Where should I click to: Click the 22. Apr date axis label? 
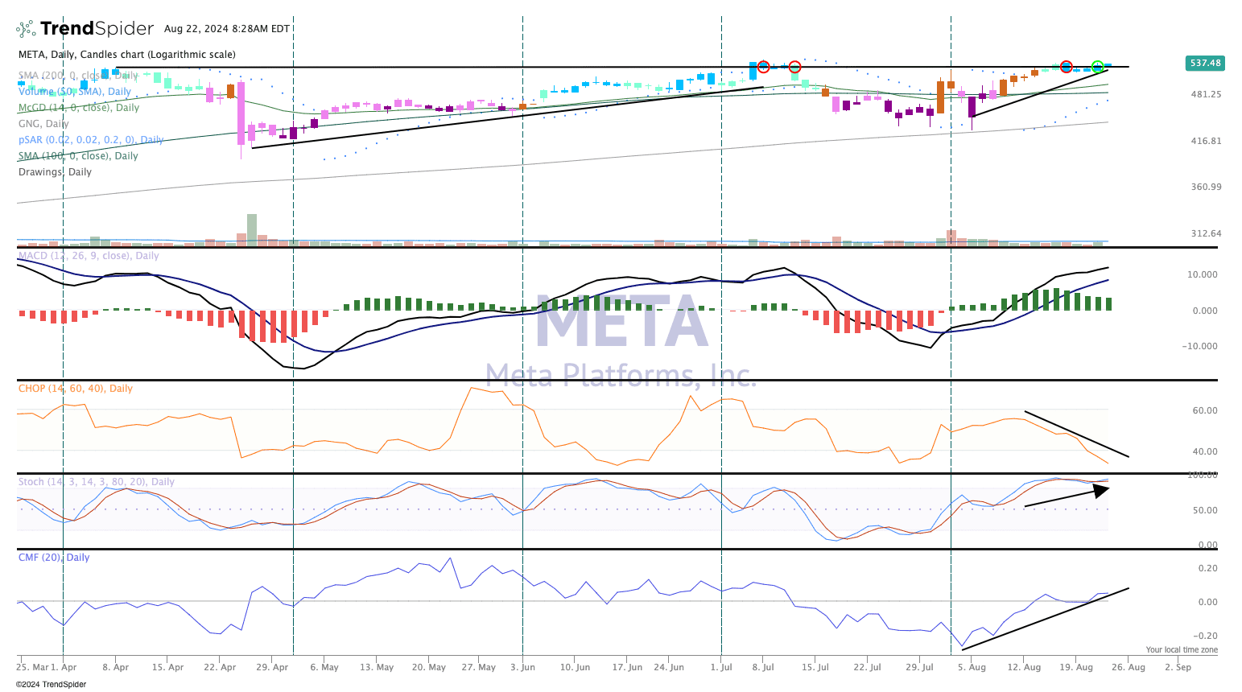pyautogui.click(x=220, y=667)
